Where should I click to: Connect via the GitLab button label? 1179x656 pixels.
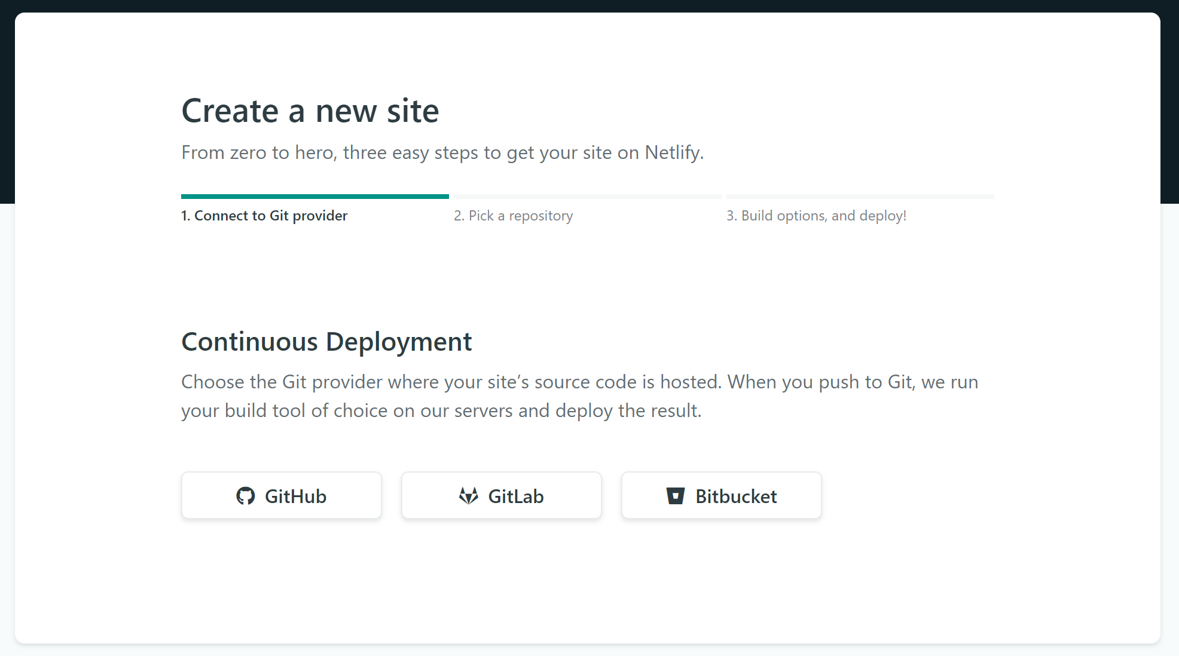516,496
